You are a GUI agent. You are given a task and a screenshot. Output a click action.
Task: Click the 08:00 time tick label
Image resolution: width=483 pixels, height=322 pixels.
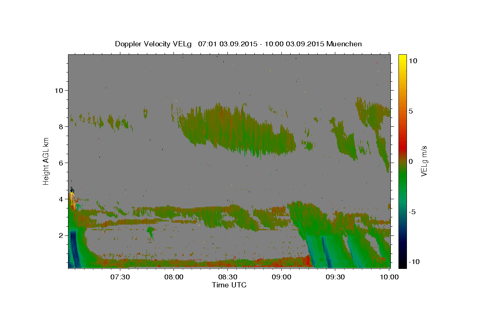[174, 277]
